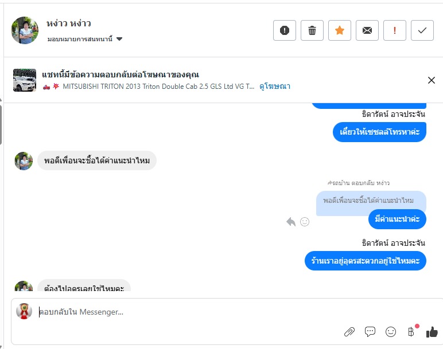
Task: Mark conversation as spam with exclamation circle icon
Action: point(285,30)
